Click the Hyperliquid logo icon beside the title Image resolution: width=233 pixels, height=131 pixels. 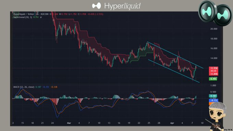point(96,6)
